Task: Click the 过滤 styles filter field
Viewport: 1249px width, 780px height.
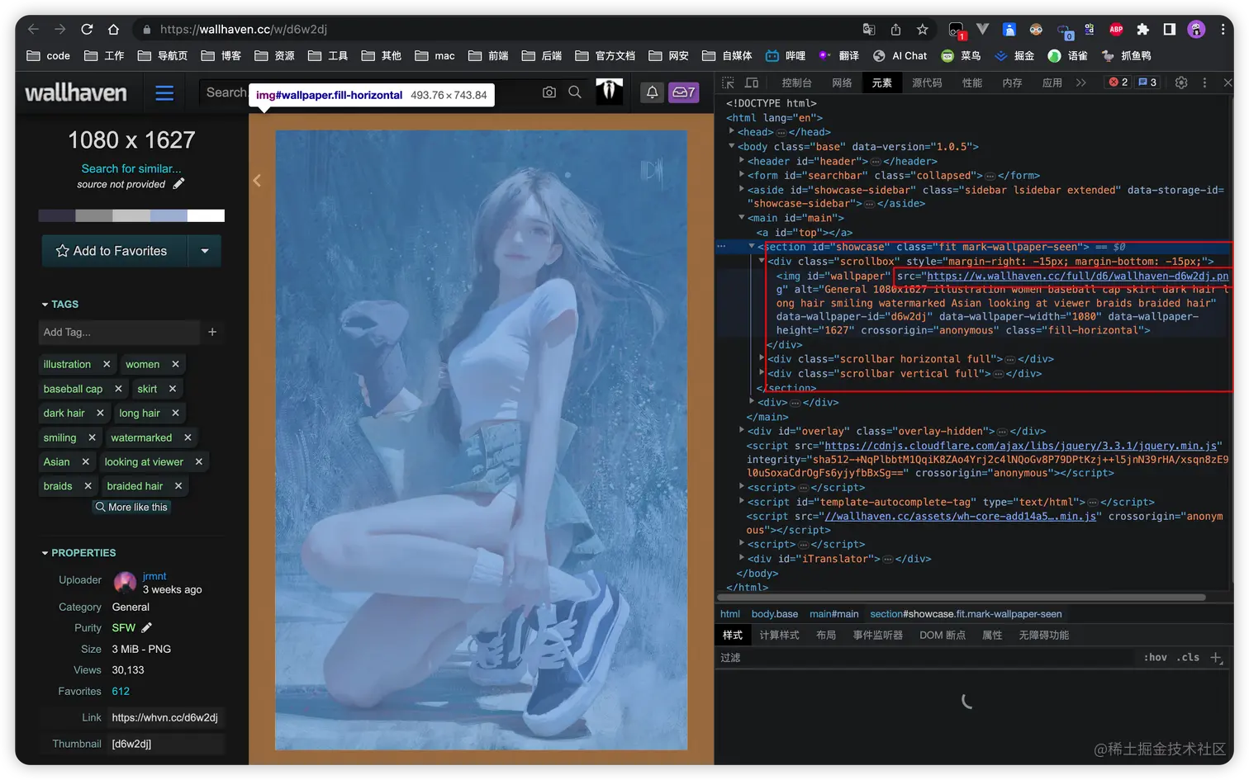Action: tap(925, 658)
